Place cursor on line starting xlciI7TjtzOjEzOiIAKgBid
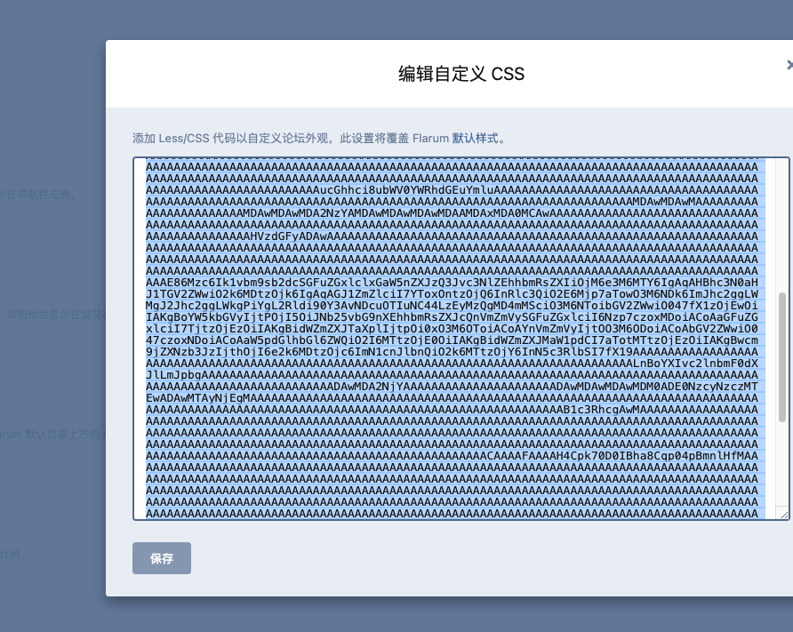Viewport: 793px width, 632px height. [x=453, y=329]
